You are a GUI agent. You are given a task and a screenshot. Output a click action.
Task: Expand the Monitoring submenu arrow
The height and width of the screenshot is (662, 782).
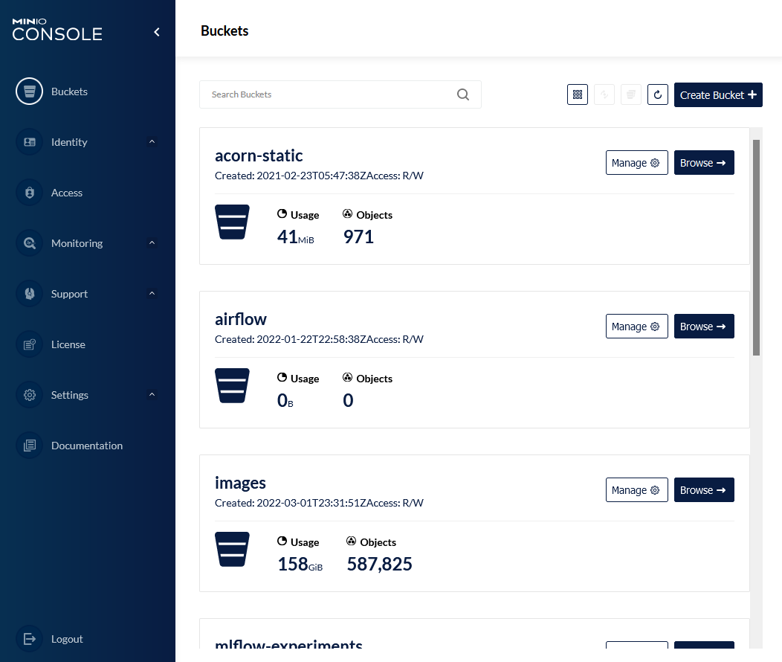click(152, 243)
